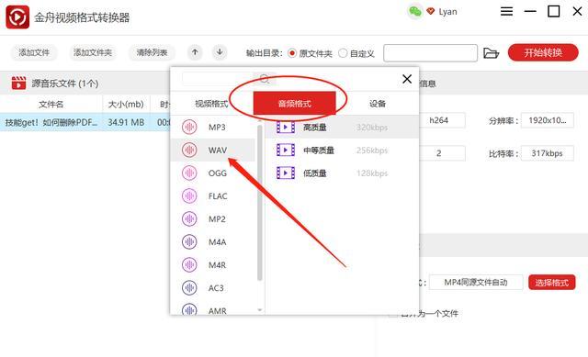Select WAV audio format

pyautogui.click(x=212, y=151)
